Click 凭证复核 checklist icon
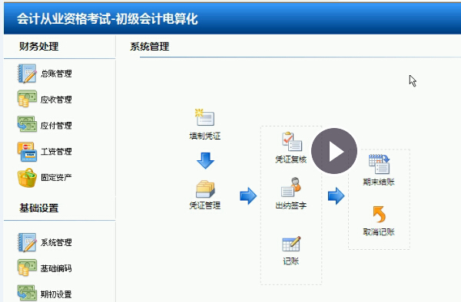The width and height of the screenshot is (461, 302). coord(292,142)
